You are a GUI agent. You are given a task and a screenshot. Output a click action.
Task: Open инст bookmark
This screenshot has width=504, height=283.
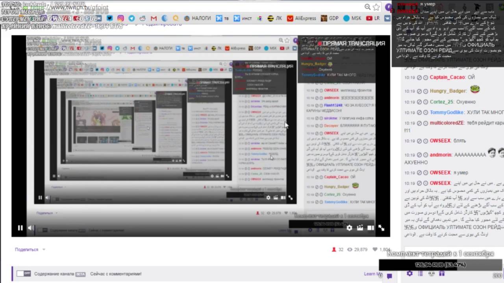click(243, 18)
